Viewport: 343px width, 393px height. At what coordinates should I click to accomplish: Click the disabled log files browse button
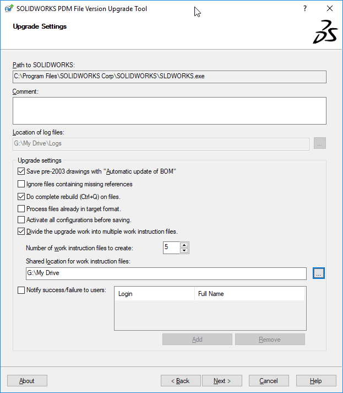click(320, 143)
